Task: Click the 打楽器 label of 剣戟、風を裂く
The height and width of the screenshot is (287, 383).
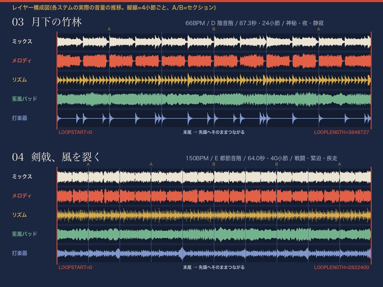Action: point(20,253)
